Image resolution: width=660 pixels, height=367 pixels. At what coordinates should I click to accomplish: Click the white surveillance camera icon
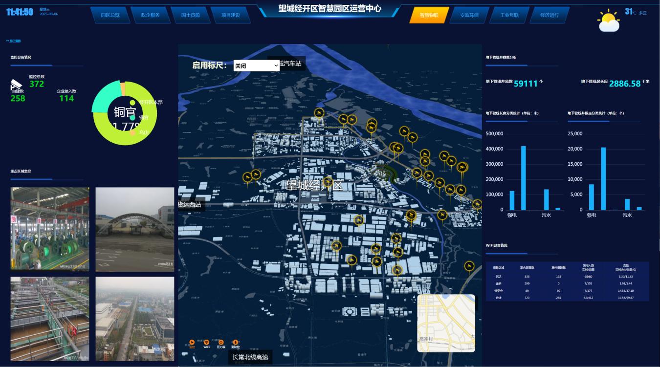(16, 84)
